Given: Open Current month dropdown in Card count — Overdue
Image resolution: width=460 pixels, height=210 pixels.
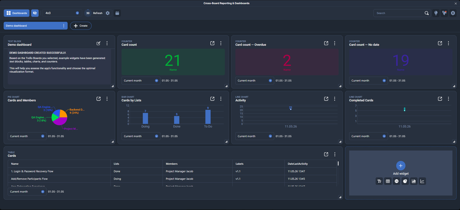Looking at the screenshot, I should [x=255, y=80].
